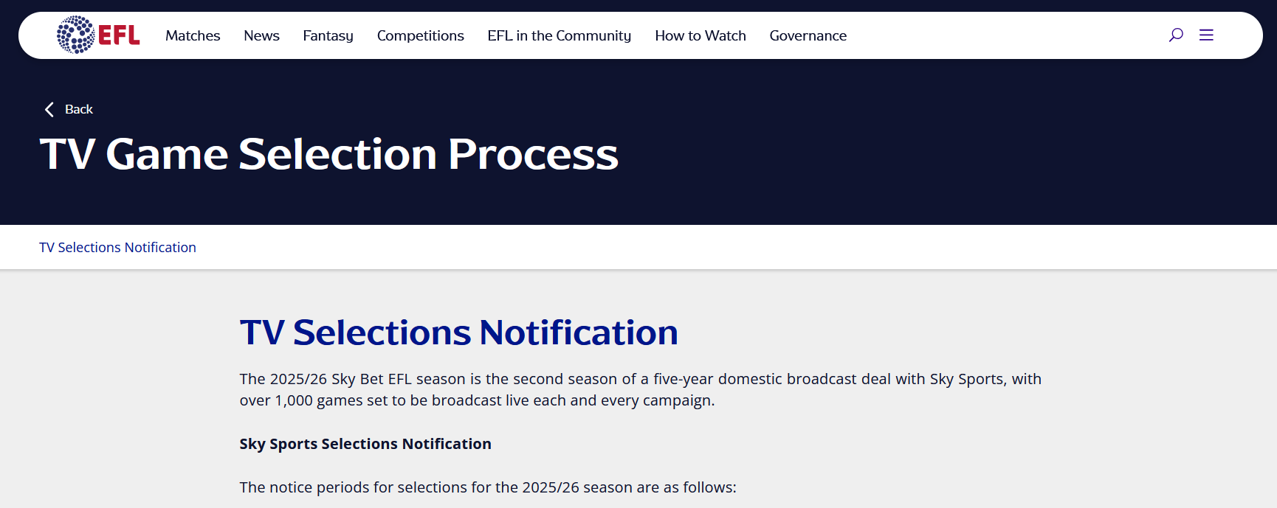This screenshot has width=1277, height=508.
Task: Open the Competitions menu
Action: (420, 35)
